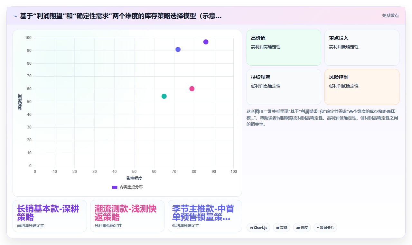Click the 关系散点 label in the header
Image resolution: width=412 pixels, height=245 pixels.
[x=390, y=15]
